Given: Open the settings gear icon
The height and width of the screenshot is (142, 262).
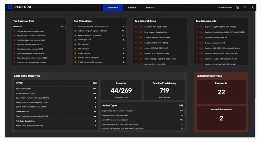Looking at the screenshot, I should pyautogui.click(x=245, y=7).
